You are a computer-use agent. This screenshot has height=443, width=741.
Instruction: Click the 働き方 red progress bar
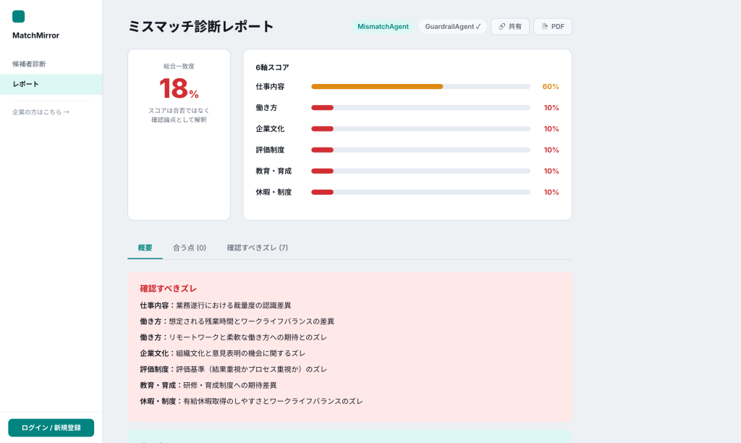point(322,108)
